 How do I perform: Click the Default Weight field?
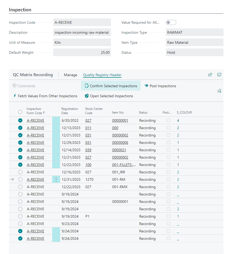click(x=82, y=52)
